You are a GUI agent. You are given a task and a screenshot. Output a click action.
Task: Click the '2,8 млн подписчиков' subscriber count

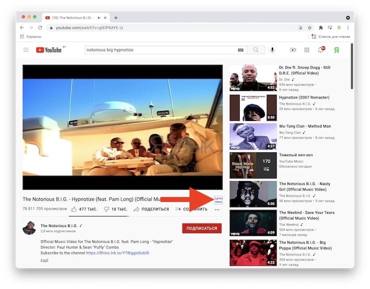58,231
